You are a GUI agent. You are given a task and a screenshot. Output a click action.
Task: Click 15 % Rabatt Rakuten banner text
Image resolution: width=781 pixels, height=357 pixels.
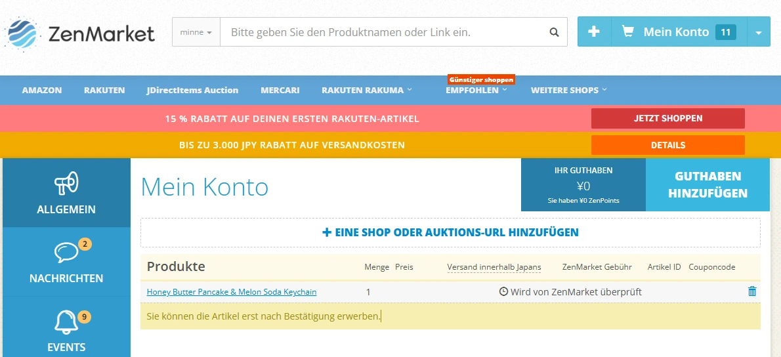pyautogui.click(x=292, y=119)
